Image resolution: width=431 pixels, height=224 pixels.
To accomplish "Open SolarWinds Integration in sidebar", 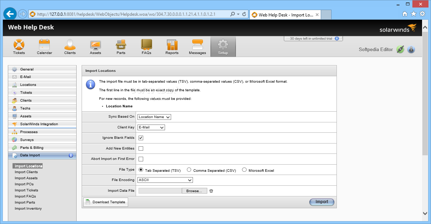I will pos(42,124).
